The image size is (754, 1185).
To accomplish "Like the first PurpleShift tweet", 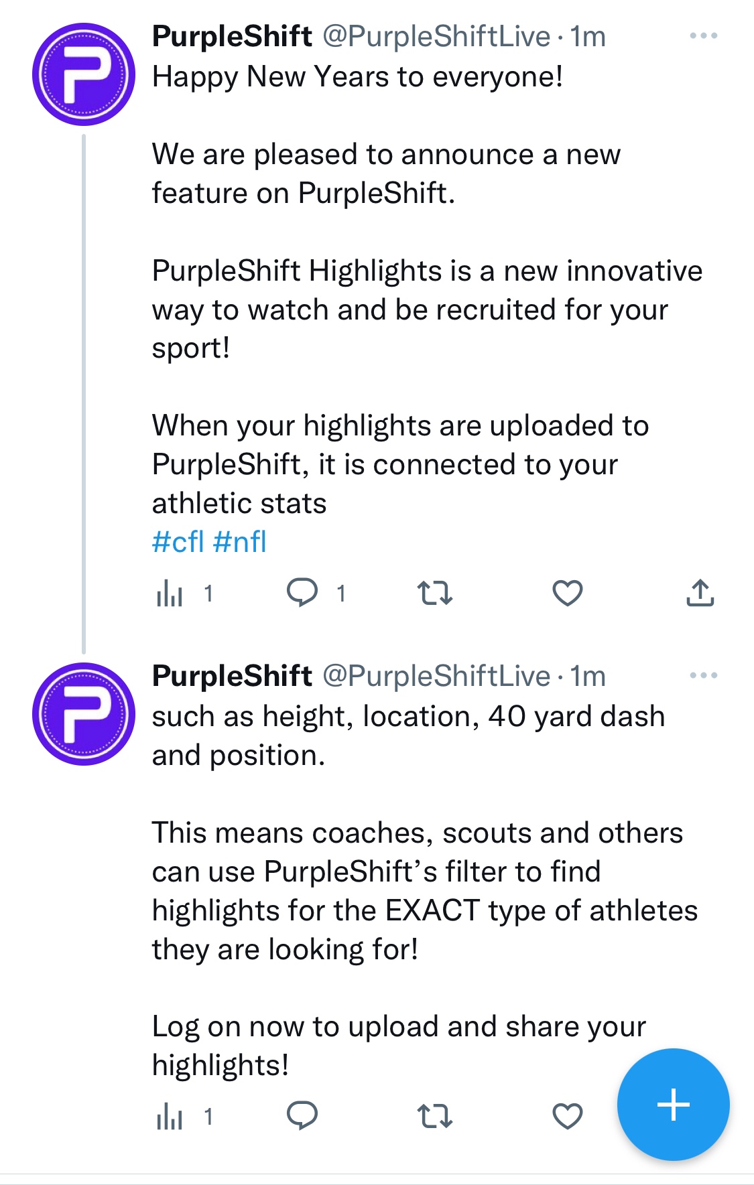I will pyautogui.click(x=568, y=593).
